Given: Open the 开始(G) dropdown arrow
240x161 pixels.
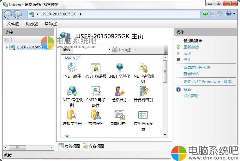Looking at the screenshot, I should [x=135, y=50].
